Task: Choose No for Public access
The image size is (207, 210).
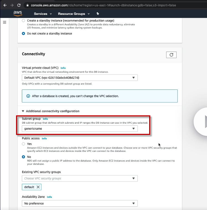Action: pos(24,157)
